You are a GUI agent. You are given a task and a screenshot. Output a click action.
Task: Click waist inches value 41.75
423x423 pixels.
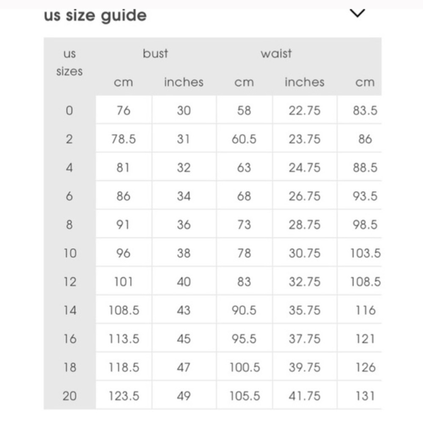305,396
